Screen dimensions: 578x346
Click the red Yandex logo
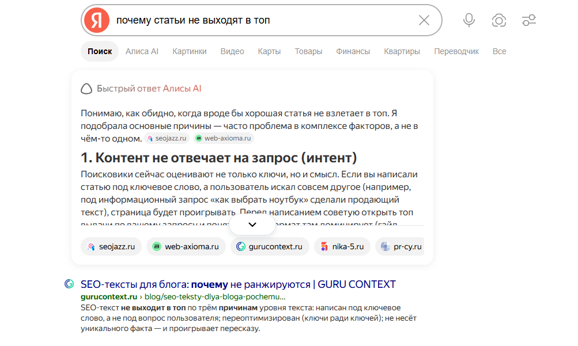(x=97, y=20)
